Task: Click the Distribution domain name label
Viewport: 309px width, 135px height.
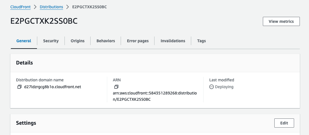Action: pos(40,80)
